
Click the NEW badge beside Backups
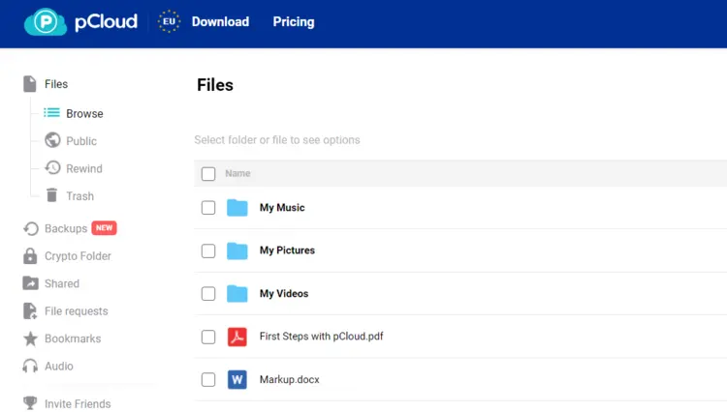(104, 227)
